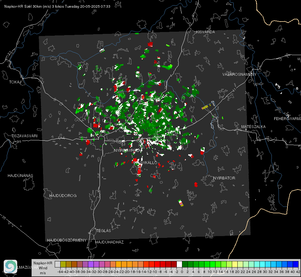Click the FEHÉRGYARMAT town label

(x=287, y=119)
